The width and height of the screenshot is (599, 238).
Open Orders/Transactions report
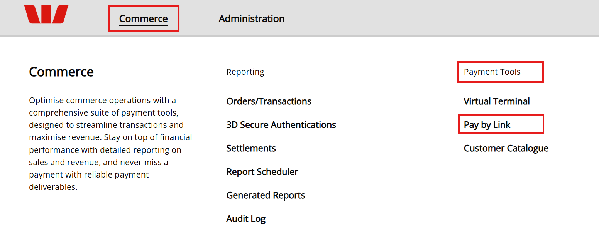point(269,101)
